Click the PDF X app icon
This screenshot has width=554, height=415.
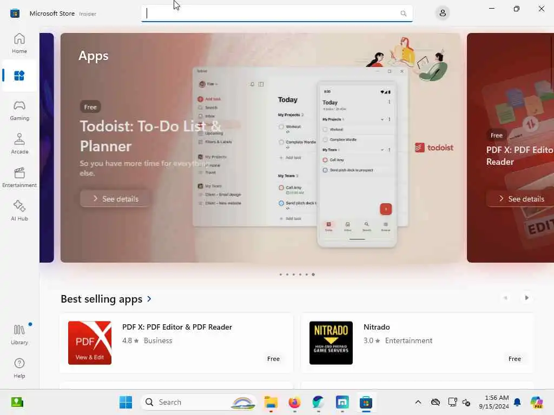(90, 343)
